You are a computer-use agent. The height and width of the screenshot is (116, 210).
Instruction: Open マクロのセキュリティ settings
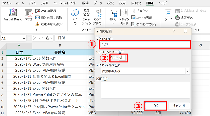49,24
